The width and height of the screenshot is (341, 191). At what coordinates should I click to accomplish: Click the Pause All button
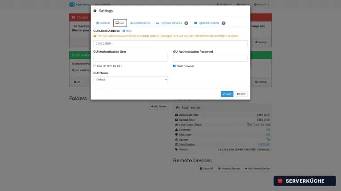coord(206,168)
